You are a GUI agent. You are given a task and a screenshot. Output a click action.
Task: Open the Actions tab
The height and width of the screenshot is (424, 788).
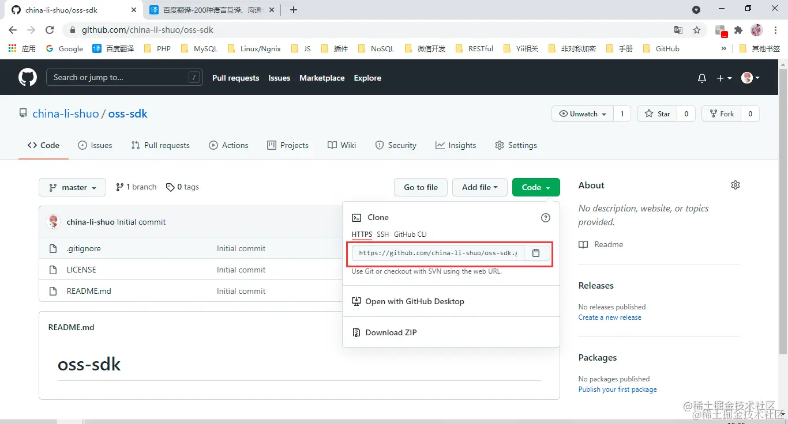tap(228, 145)
